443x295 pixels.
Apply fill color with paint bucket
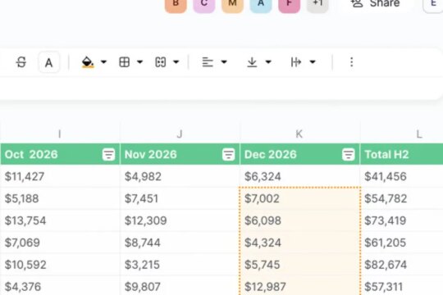[x=88, y=62]
